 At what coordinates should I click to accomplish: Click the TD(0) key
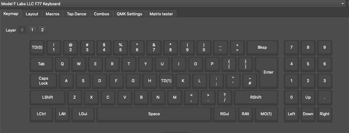(x=37, y=47)
